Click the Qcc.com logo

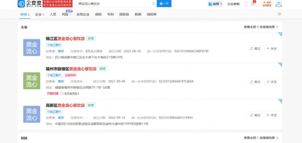pyautogui.click(x=29, y=4)
